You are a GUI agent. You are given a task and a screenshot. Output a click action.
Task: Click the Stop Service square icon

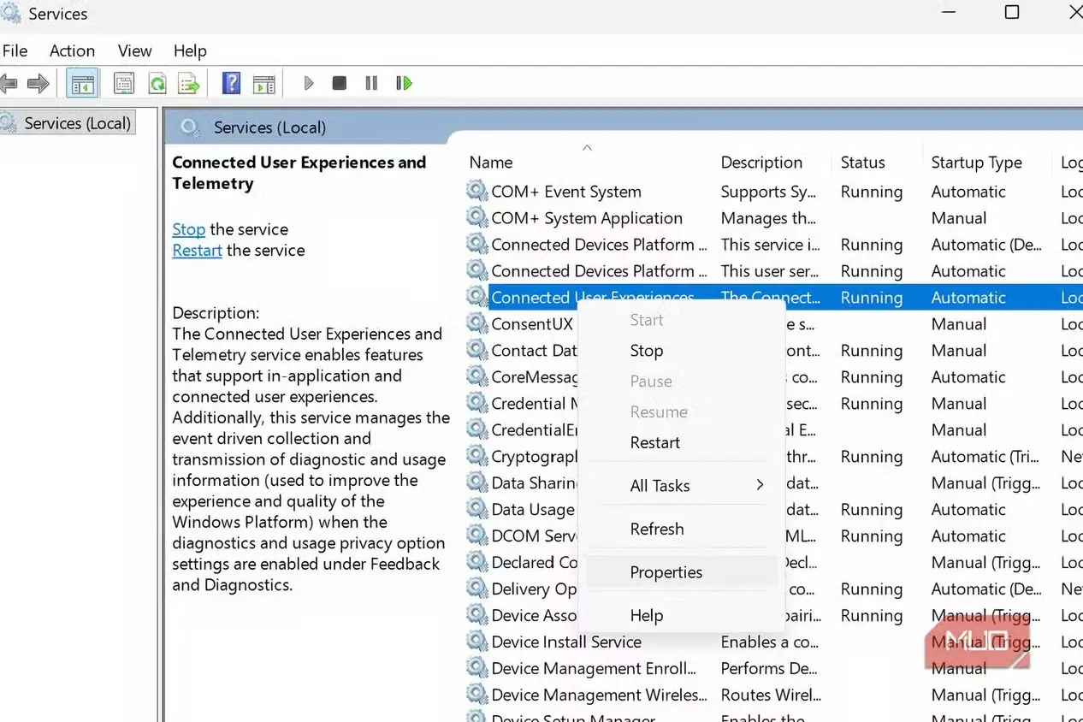[x=340, y=83]
